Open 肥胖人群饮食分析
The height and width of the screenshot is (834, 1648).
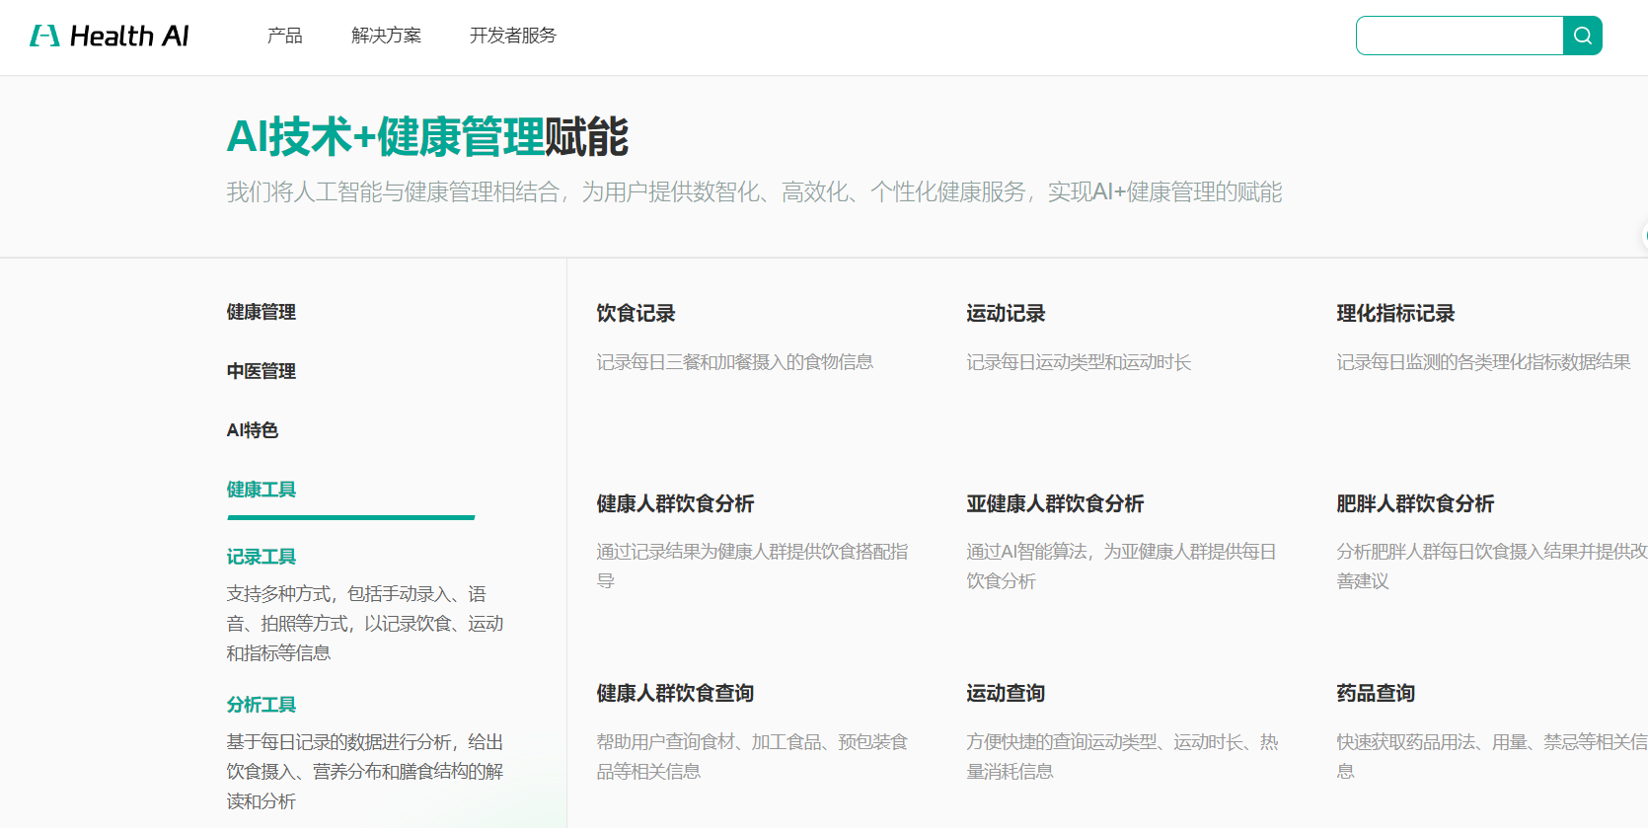tap(1415, 503)
